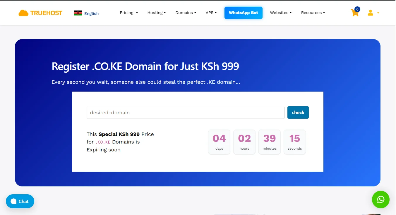Viewport: 396px width, 215px height.
Task: Click the "Register .CO.KE Domain" heading
Action: tap(145, 66)
